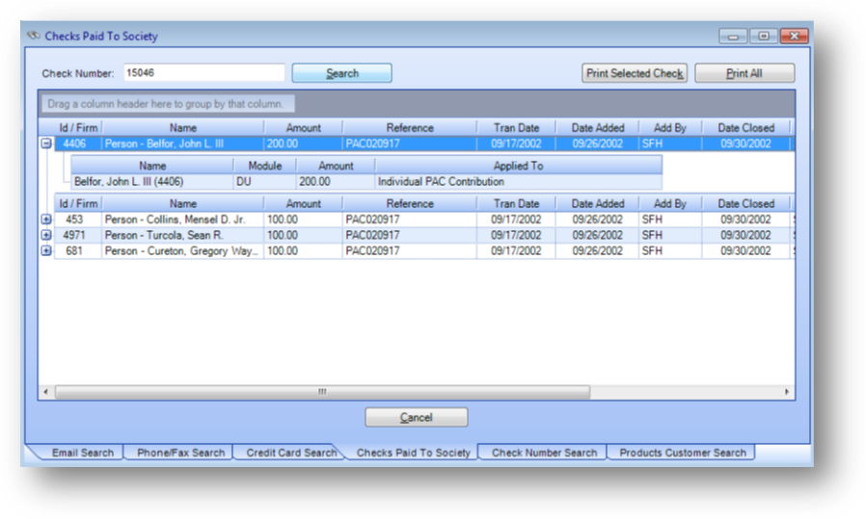Viewport: 866px width, 519px height.
Task: Expand the row for Turcola, Sean R.
Action: (x=46, y=235)
